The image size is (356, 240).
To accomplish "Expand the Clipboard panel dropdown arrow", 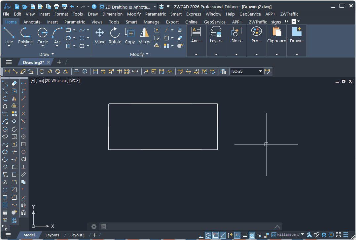I will tap(276, 55).
